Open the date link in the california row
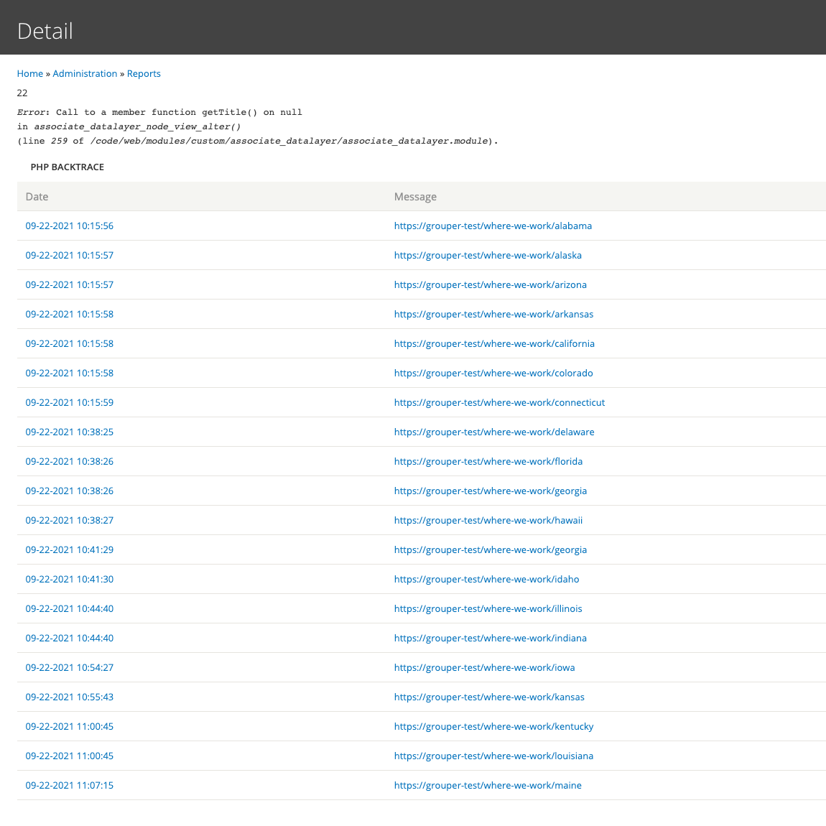This screenshot has height=826, width=826. pos(70,344)
